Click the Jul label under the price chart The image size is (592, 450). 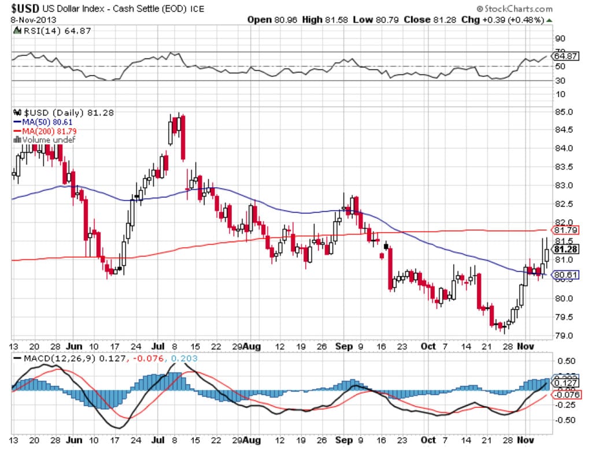click(x=158, y=346)
